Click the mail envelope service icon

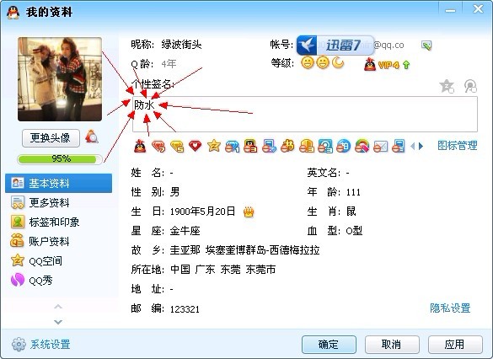(380, 146)
